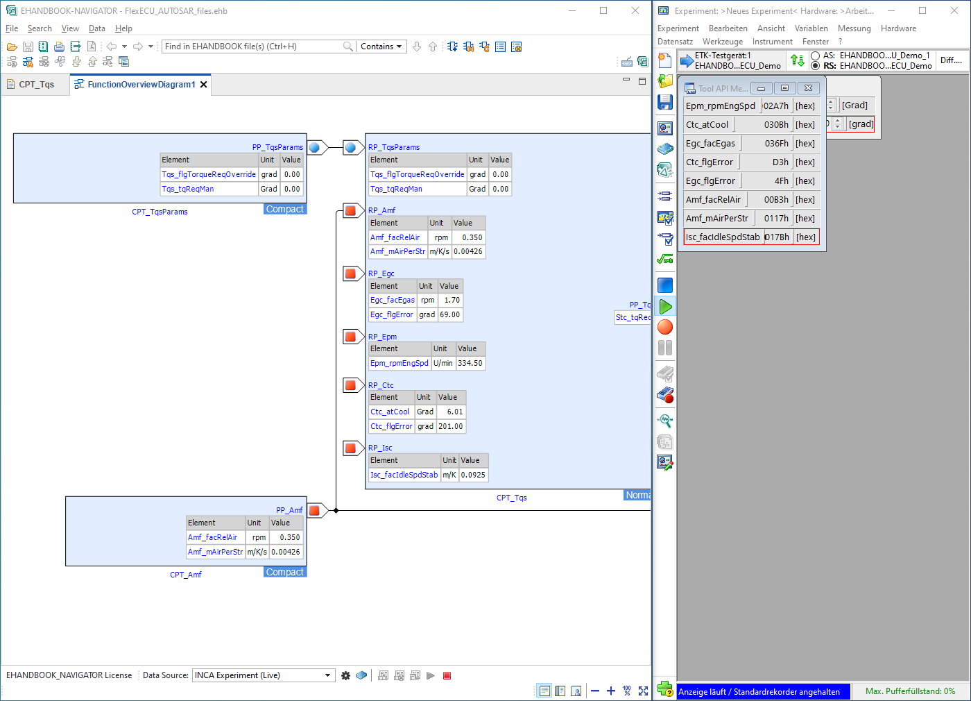Open the Contains search mode dropdown

pos(381,47)
